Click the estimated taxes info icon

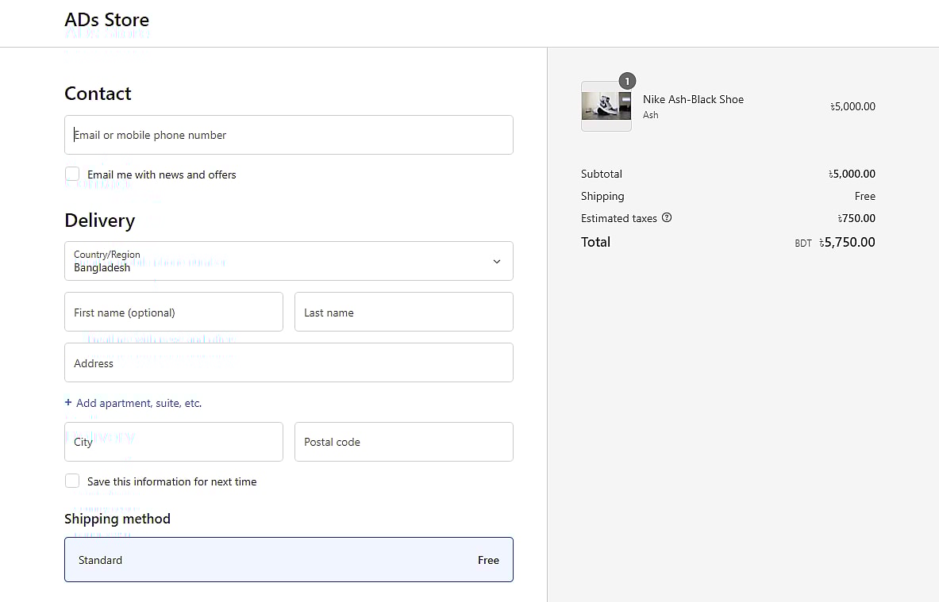click(x=667, y=218)
